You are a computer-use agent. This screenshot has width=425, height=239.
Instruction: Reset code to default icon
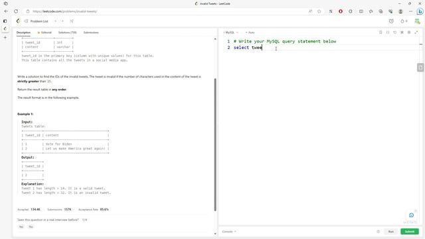[395, 33]
